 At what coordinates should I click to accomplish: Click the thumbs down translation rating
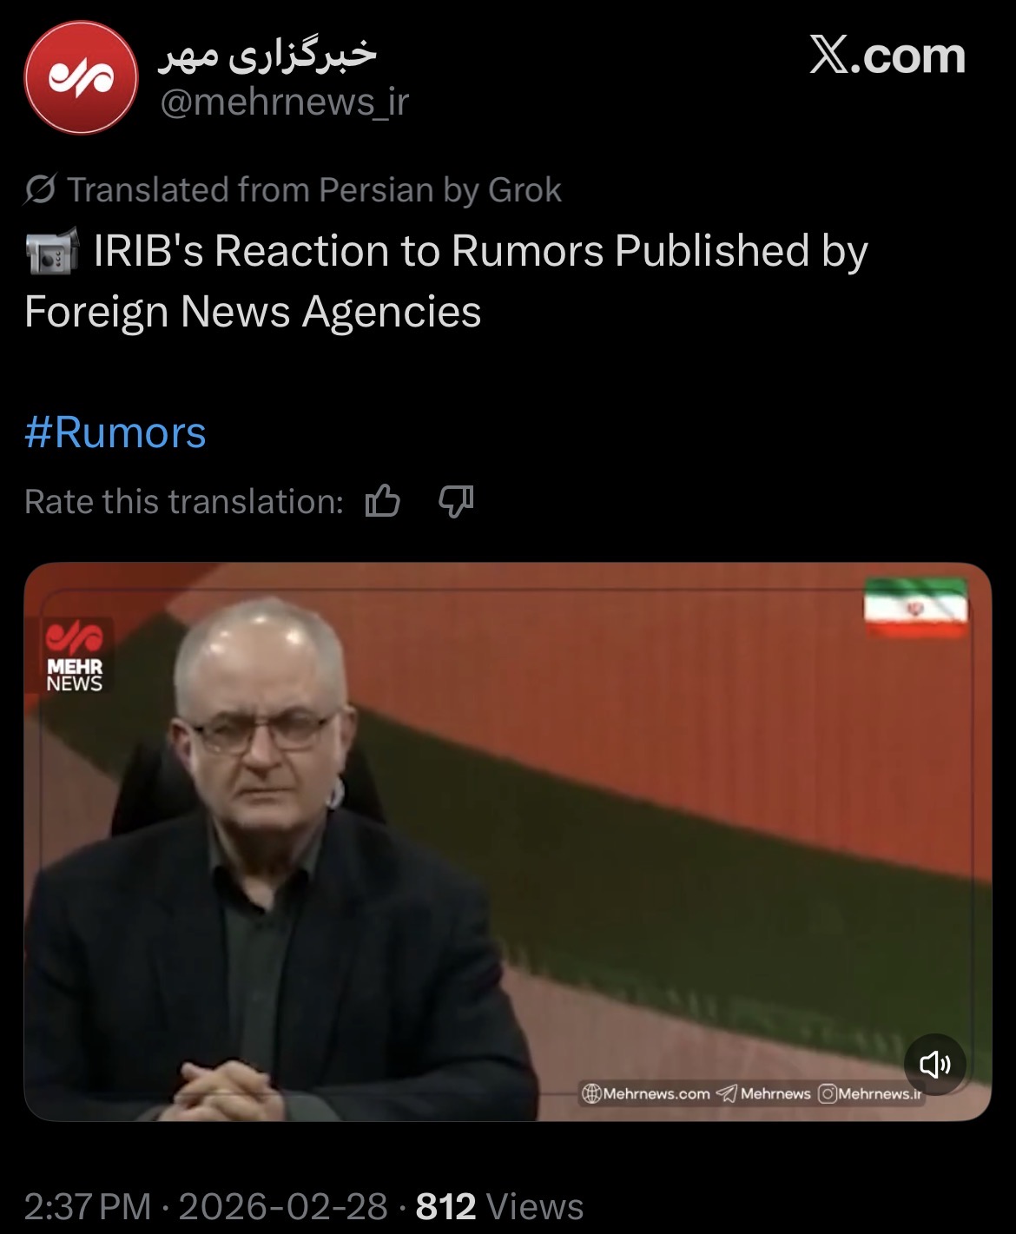tap(456, 501)
